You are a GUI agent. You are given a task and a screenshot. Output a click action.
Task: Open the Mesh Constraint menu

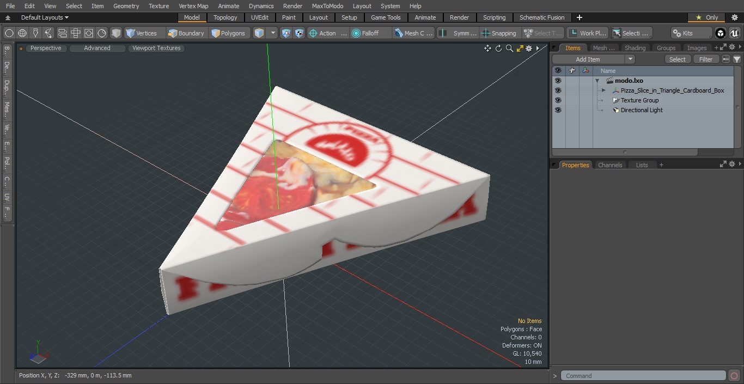pyautogui.click(x=414, y=33)
